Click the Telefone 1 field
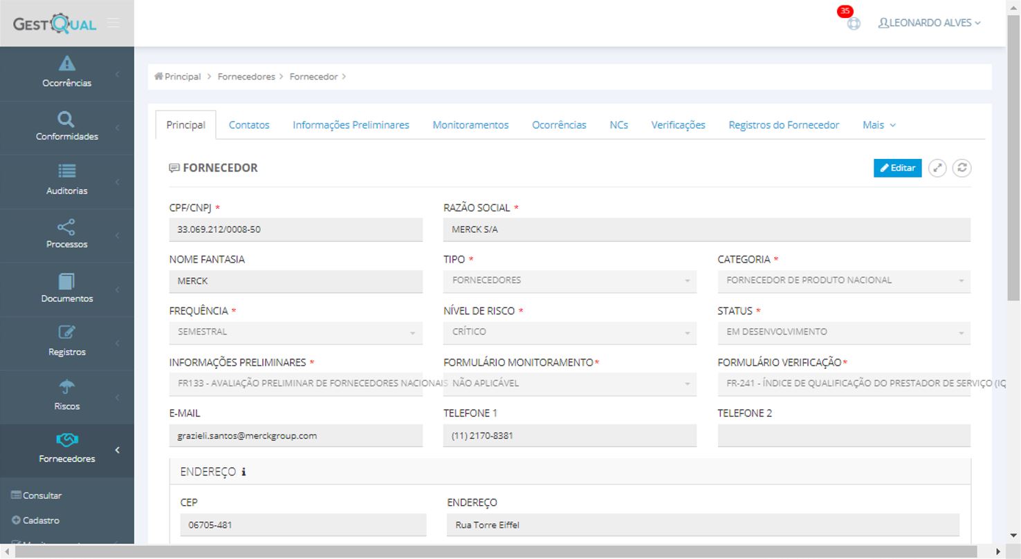The image size is (1021, 559). (570, 435)
